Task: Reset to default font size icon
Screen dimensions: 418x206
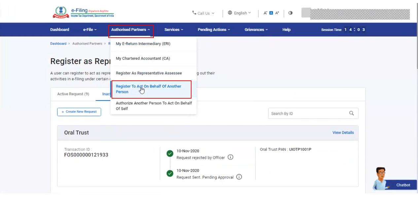Action: 271,13
